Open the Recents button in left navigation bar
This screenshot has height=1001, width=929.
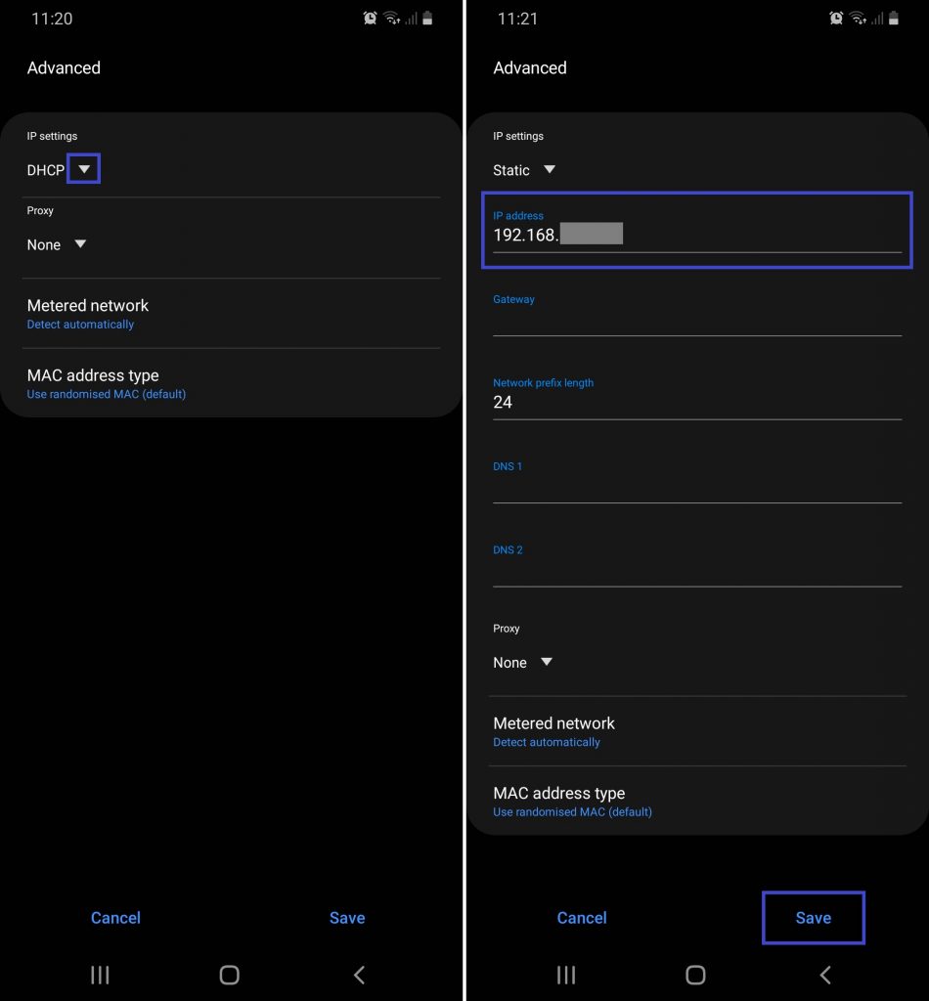[x=100, y=975]
